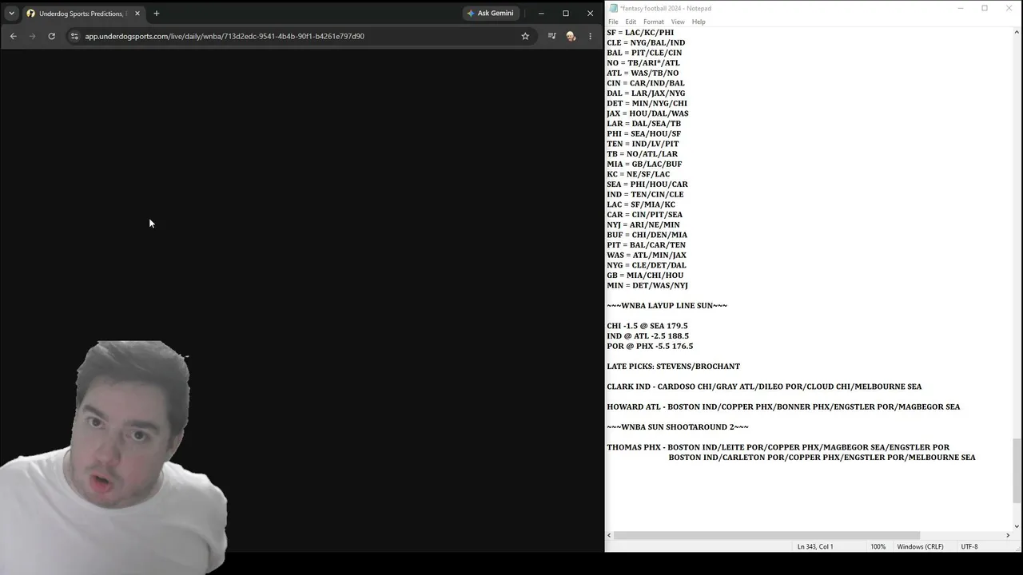Open Chrome media controls icon
The image size is (1023, 575).
[x=551, y=36]
